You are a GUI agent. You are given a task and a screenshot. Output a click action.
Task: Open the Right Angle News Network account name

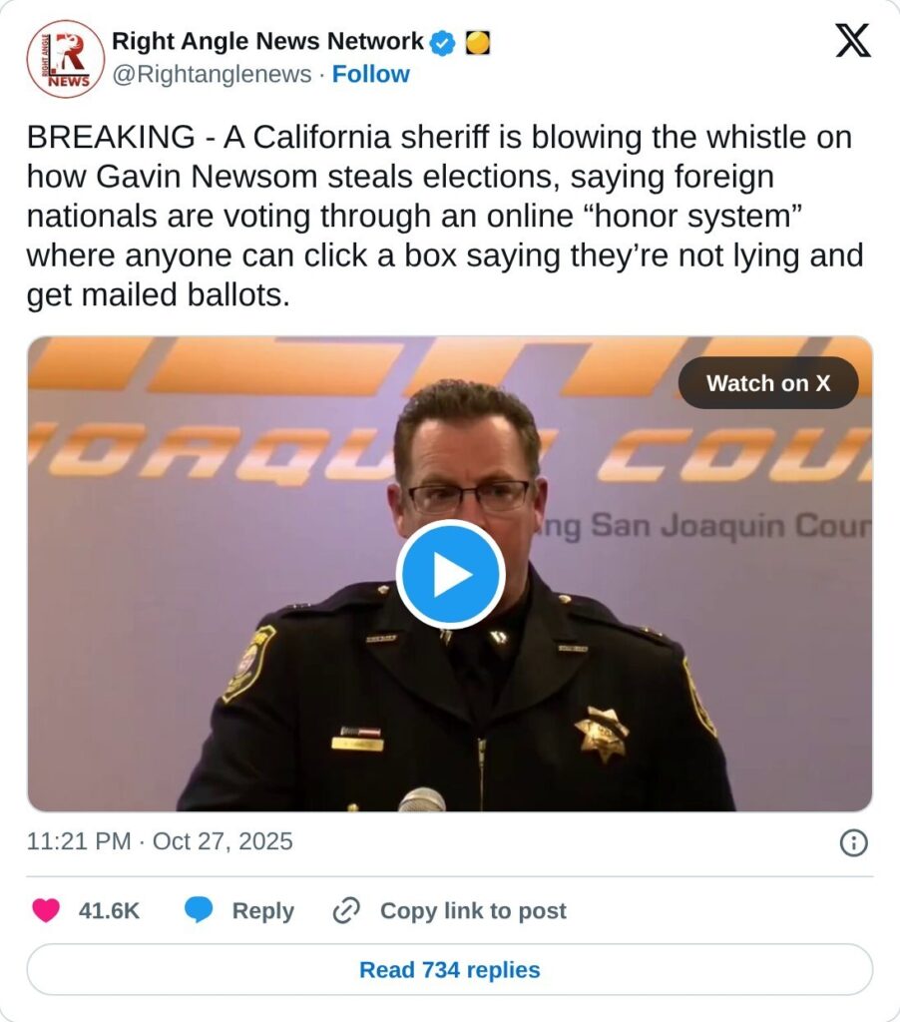tap(267, 42)
